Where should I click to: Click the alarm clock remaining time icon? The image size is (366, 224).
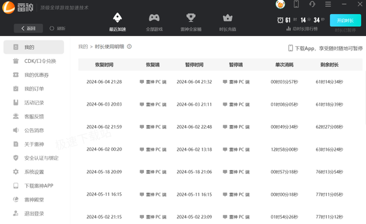[x=281, y=20]
